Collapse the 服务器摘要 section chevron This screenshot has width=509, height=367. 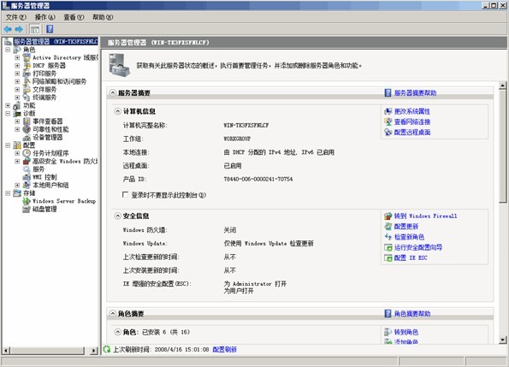point(112,92)
